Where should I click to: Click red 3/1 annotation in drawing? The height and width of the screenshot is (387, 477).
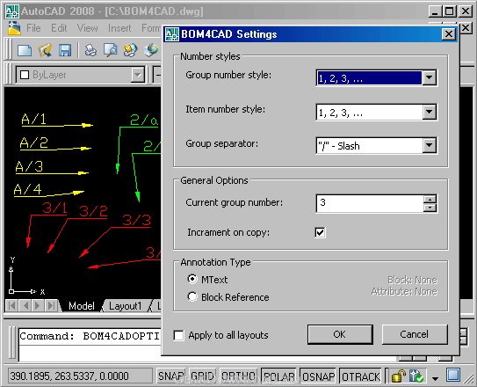click(x=54, y=208)
